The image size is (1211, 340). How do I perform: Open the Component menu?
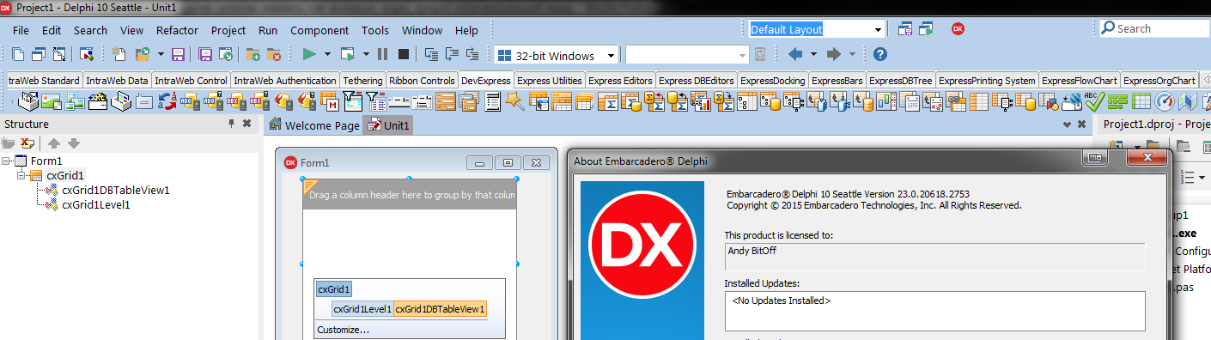click(x=319, y=30)
